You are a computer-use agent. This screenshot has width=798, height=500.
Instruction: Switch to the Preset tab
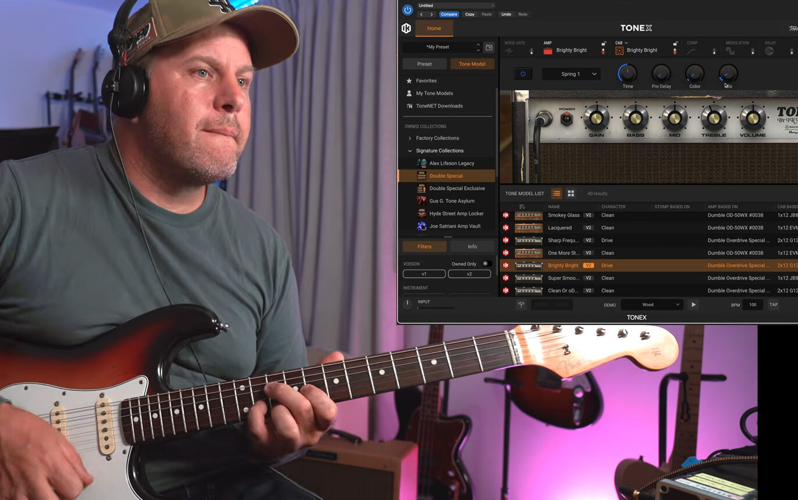point(425,64)
